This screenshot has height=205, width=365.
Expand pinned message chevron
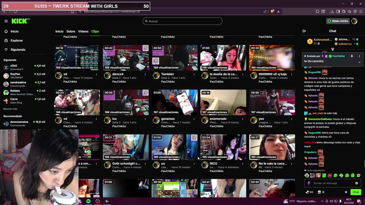coord(359,62)
